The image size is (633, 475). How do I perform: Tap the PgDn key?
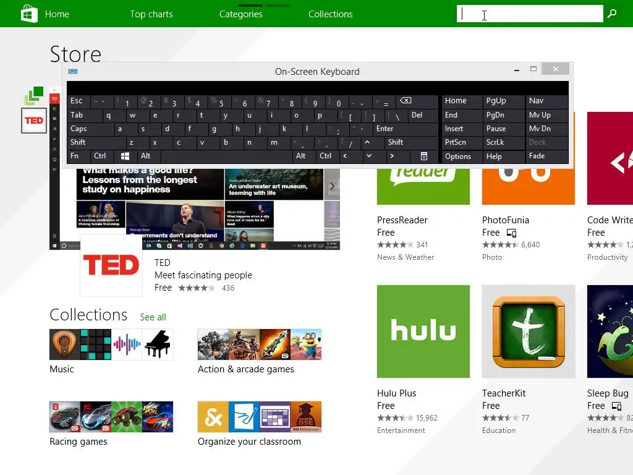tap(503, 116)
